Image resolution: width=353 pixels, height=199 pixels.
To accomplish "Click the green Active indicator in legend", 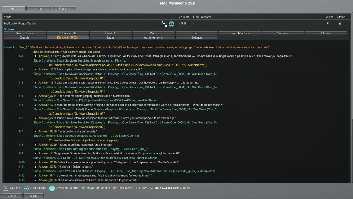I will point(83,188).
